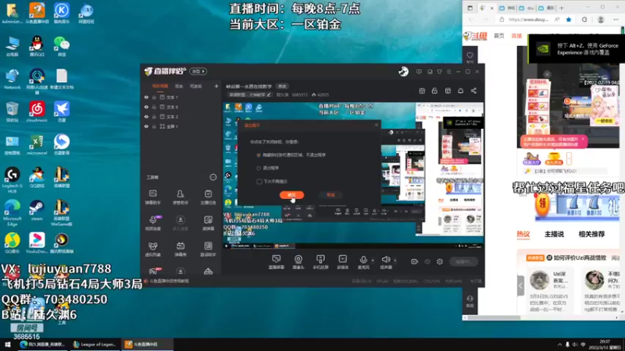Open the 房管助手 tool in the toolbox
Image resolution: width=625 pixels, height=351 pixels.
[180, 197]
